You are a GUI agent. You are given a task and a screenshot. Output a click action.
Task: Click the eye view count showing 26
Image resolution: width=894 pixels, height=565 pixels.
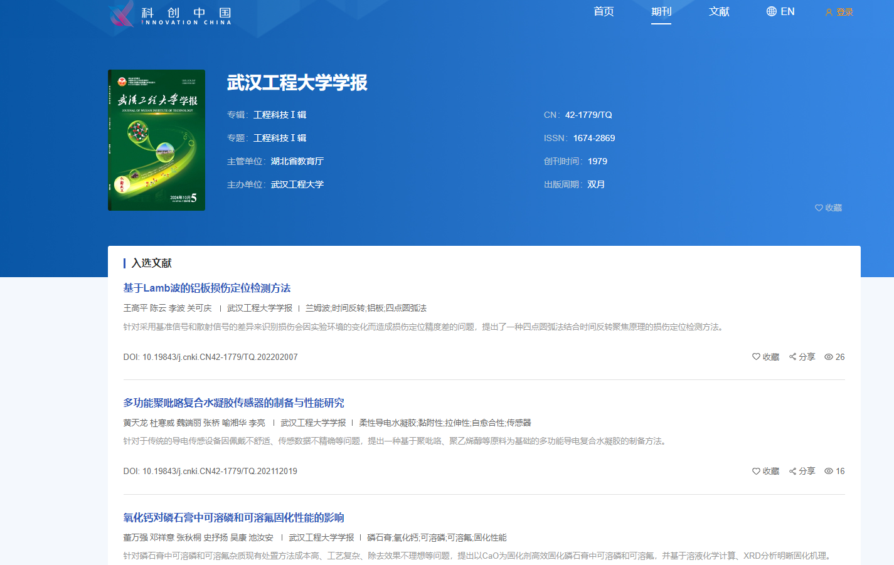(x=834, y=357)
